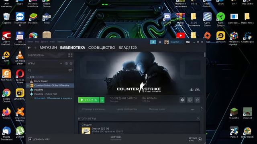
Task: Go back with the Steam back arrow
Action: point(29,48)
